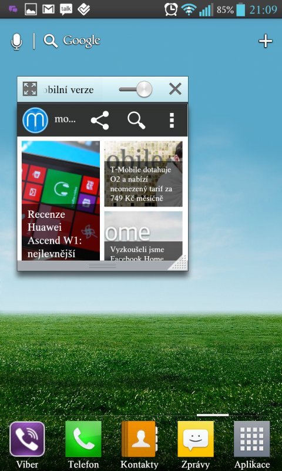Image resolution: width=282 pixels, height=471 pixels.
Task: Adjust the floating window transparency slider
Action: (x=136, y=89)
